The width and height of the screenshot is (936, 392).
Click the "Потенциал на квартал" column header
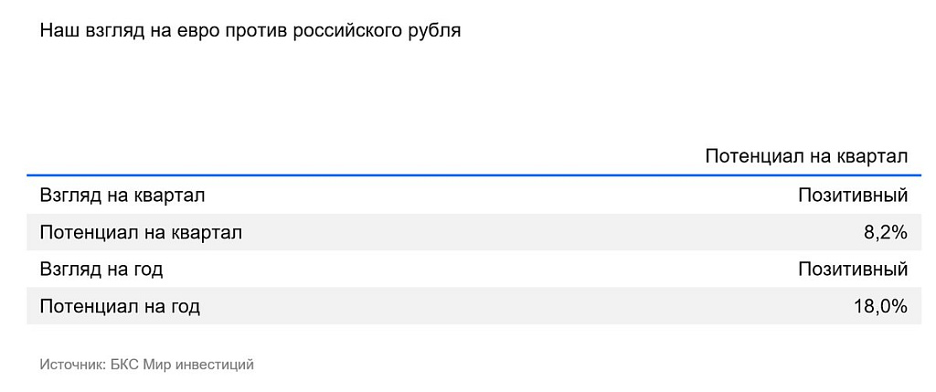pyautogui.click(x=806, y=156)
